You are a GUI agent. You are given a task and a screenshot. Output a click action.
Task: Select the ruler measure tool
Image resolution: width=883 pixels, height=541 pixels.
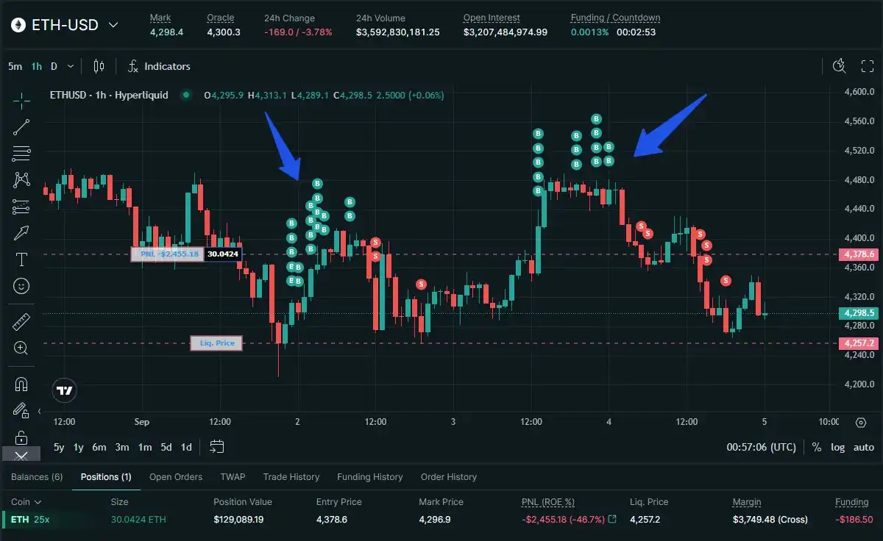pyautogui.click(x=22, y=322)
